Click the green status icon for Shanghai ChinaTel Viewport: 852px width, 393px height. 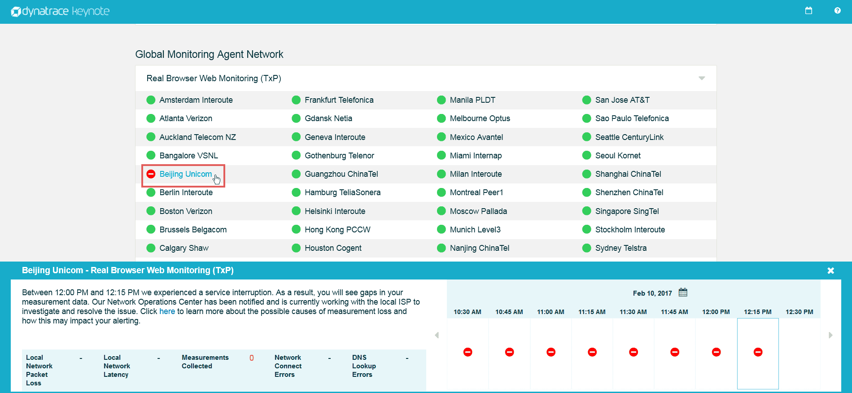coord(586,174)
